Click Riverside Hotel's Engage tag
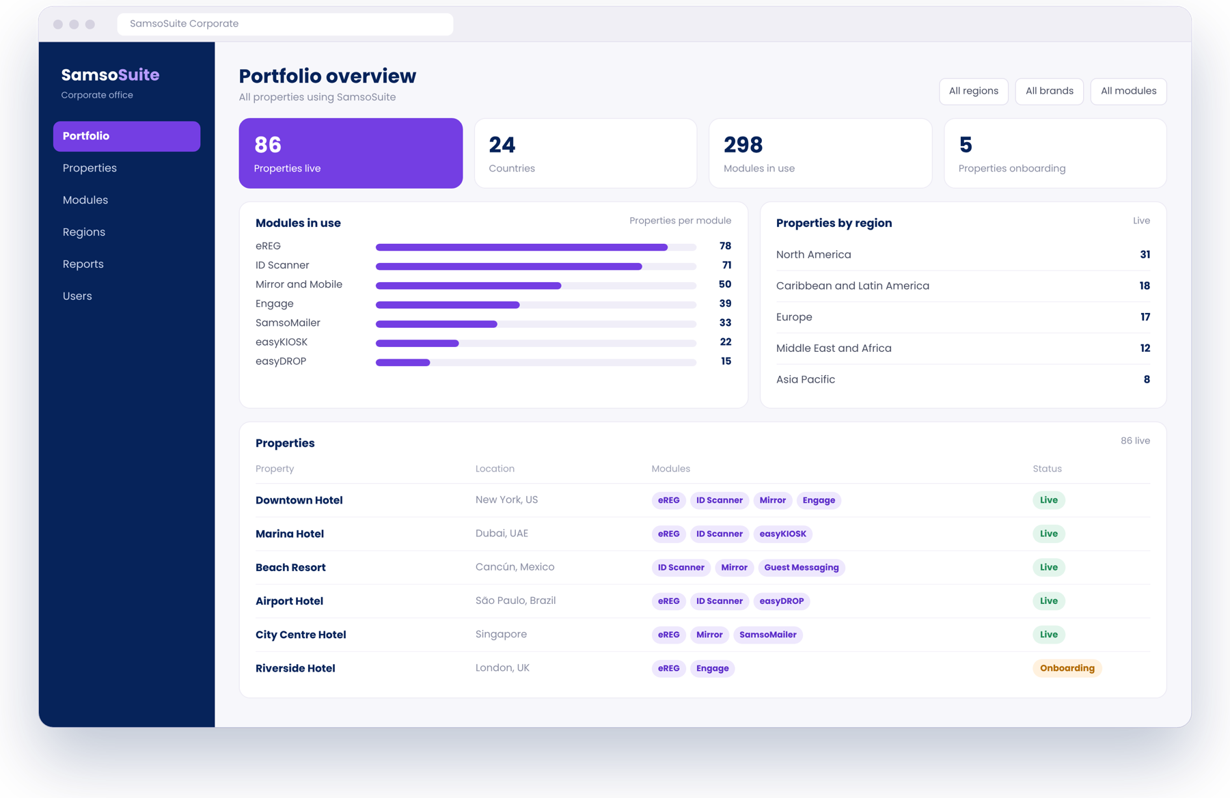 pyautogui.click(x=713, y=668)
